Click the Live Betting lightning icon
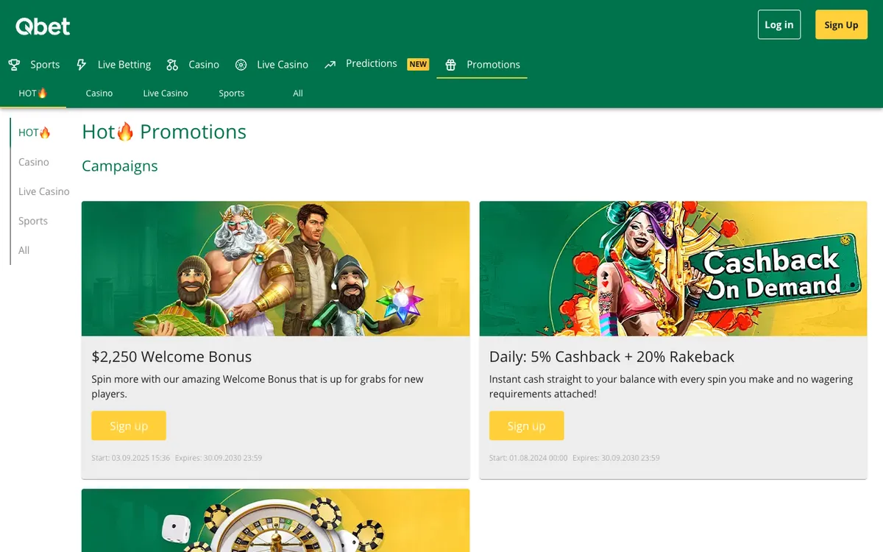 [x=82, y=65]
